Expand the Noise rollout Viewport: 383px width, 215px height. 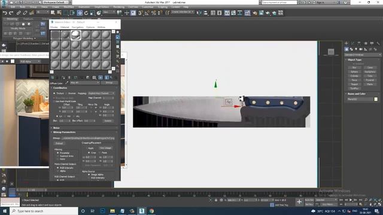click(x=56, y=128)
